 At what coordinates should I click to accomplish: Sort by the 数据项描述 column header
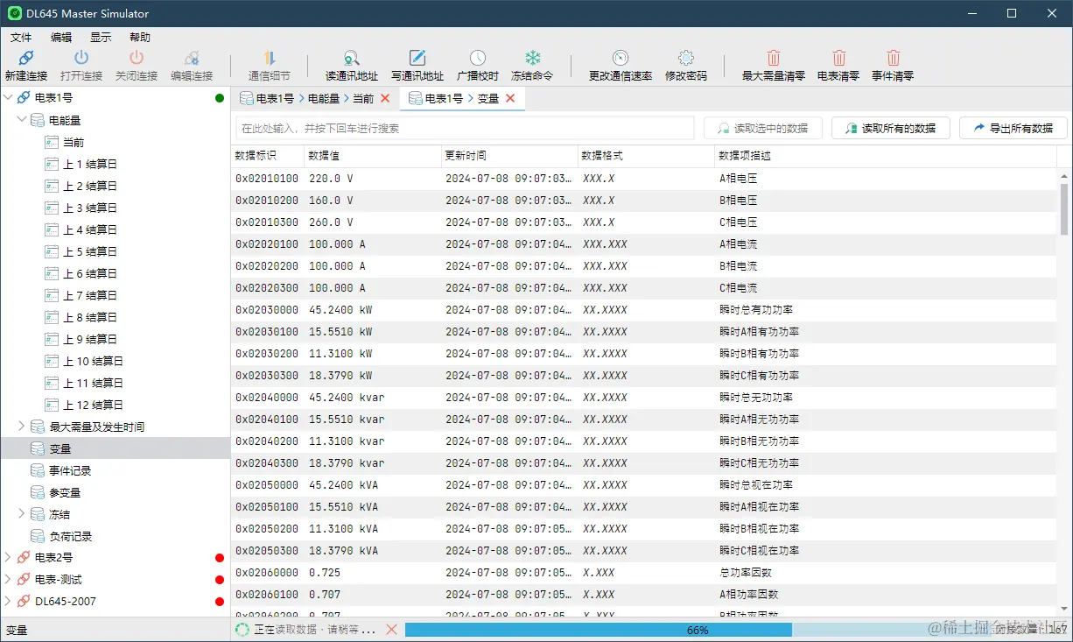[886, 156]
